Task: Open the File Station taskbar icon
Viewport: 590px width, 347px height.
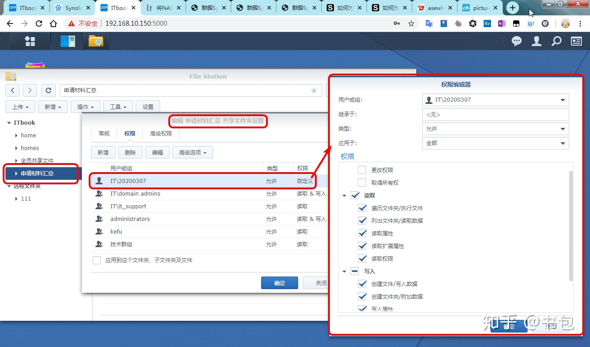Action: pos(95,42)
